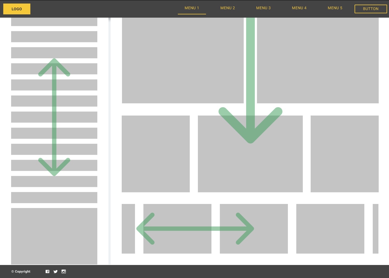This screenshot has width=389, height=278.
Task: Open the Facebook icon in the footer
Action: click(47, 271)
